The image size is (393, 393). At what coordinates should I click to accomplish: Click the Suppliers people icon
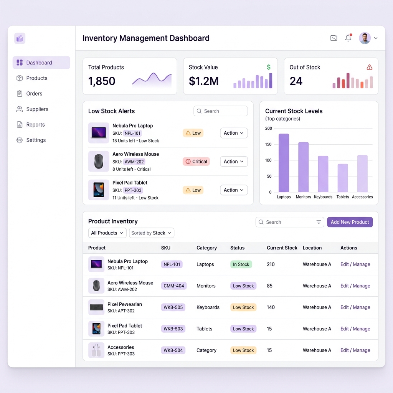(x=20, y=109)
